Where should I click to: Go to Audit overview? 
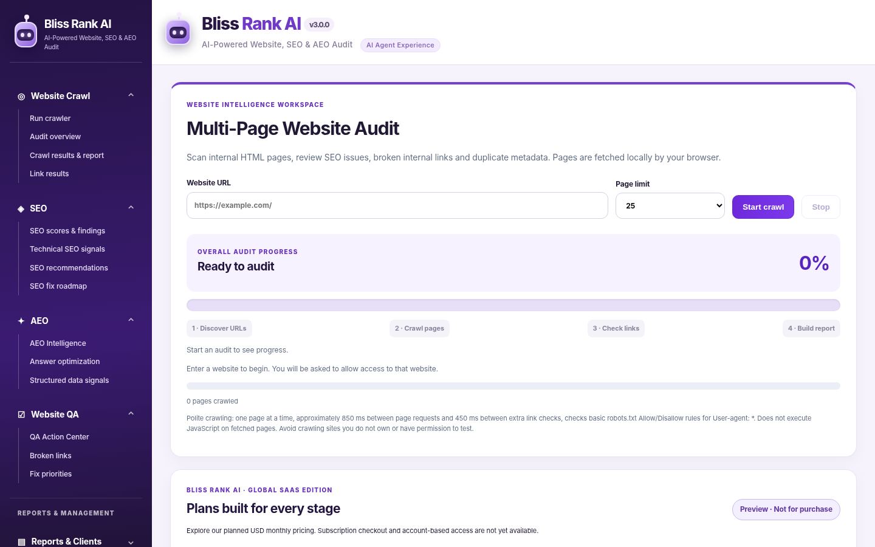pos(55,137)
